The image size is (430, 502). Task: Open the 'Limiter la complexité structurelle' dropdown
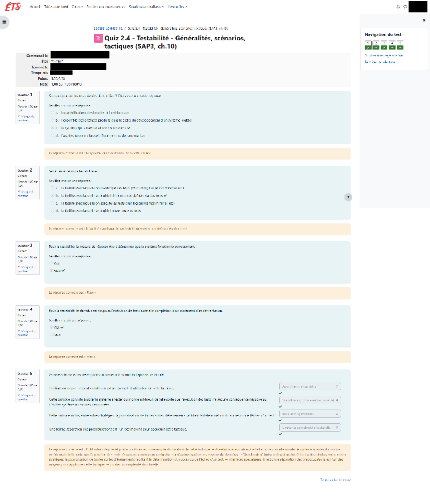310,427
